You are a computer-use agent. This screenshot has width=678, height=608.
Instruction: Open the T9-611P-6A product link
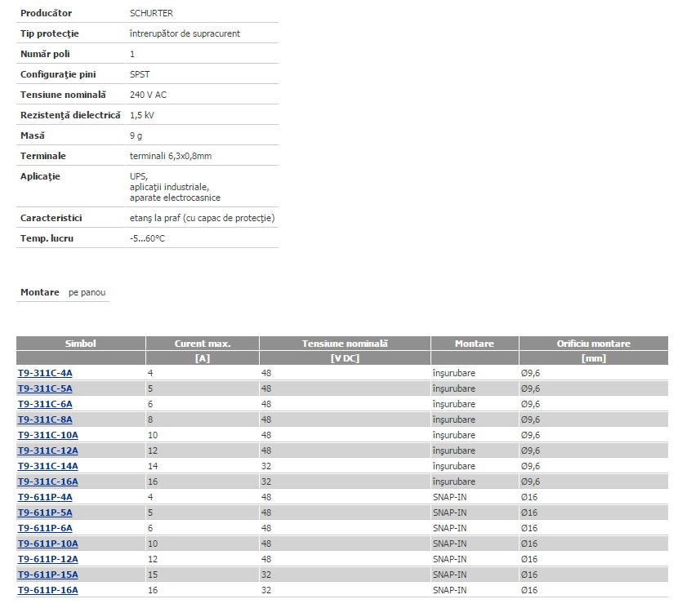tap(45, 528)
